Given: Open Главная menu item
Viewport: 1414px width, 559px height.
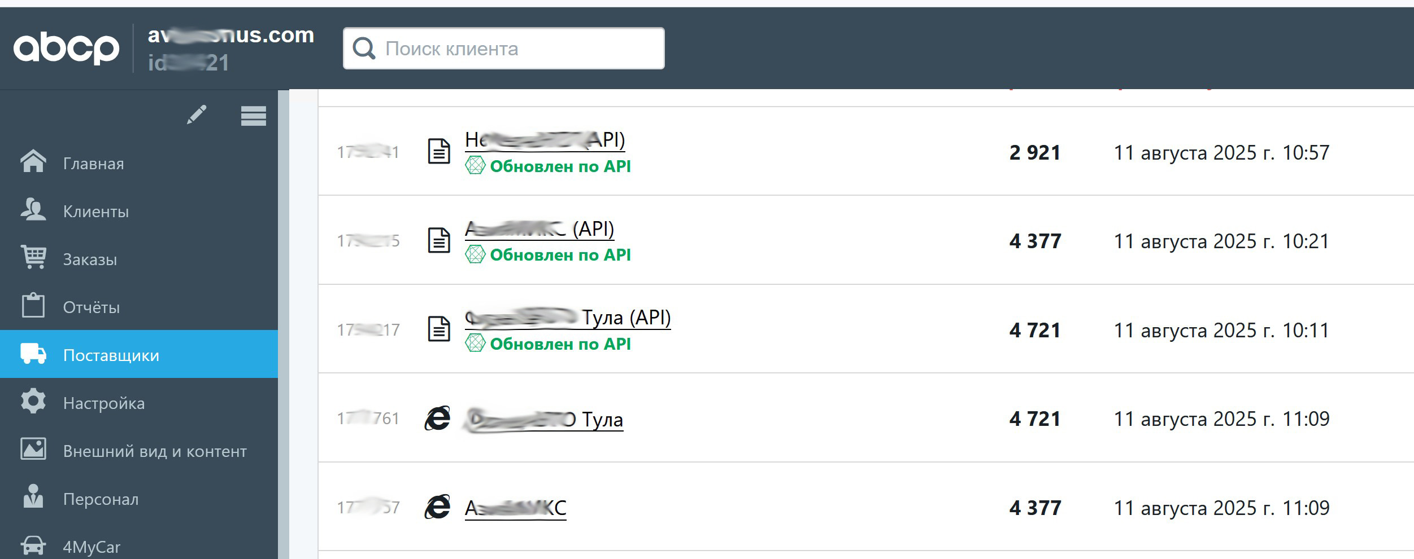Looking at the screenshot, I should point(93,164).
